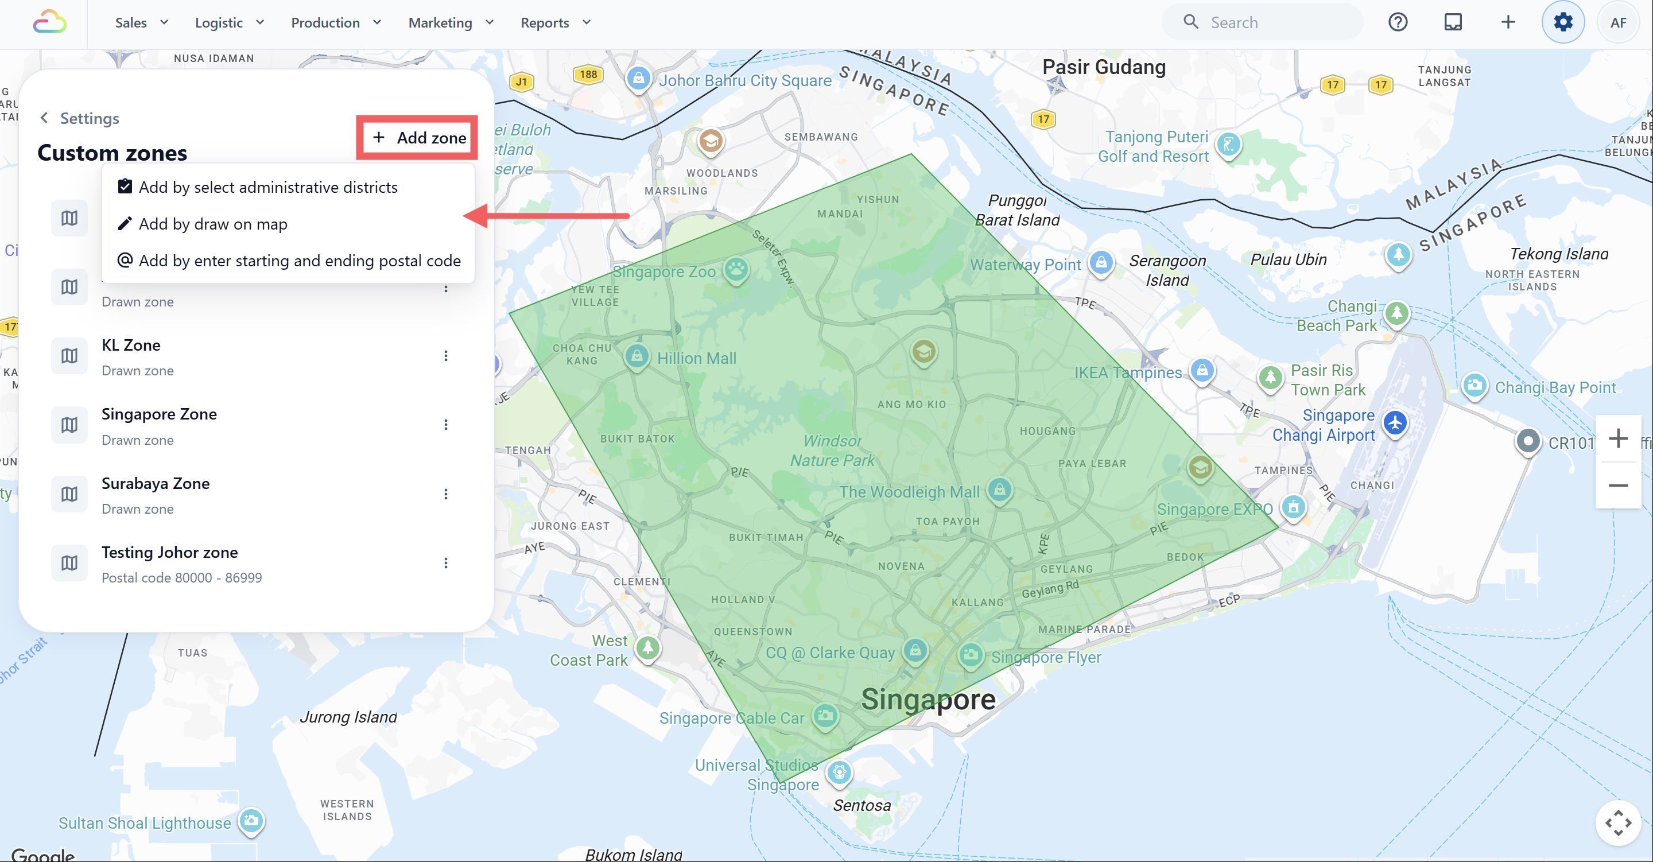Click map icon beside Testing Johor zone
This screenshot has width=1653, height=862.
click(69, 563)
